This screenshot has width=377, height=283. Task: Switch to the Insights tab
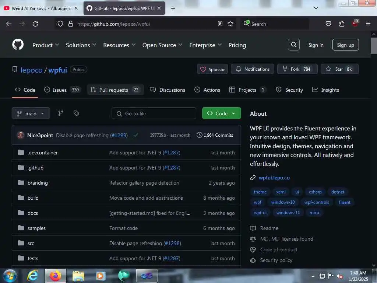pyautogui.click(x=325, y=90)
